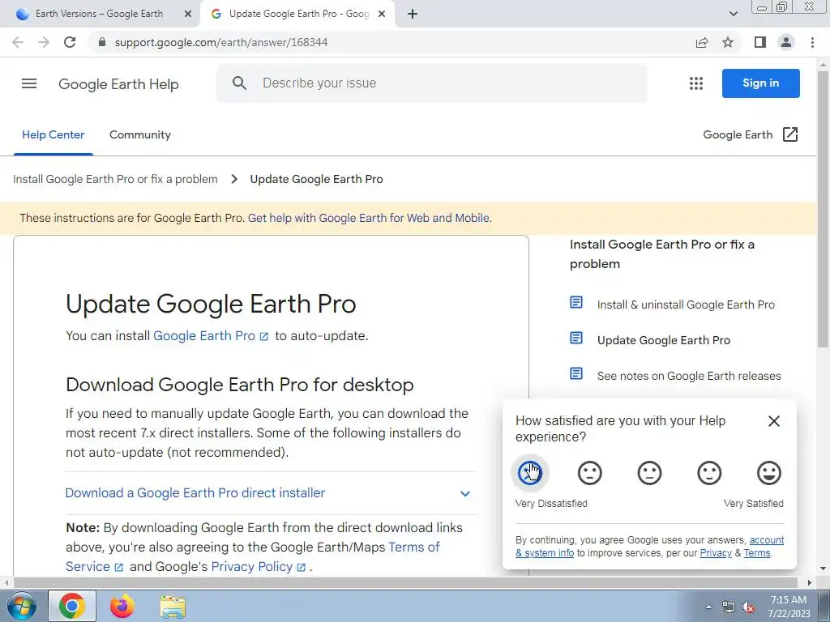
Task: Open Install & uninstall Google Earth Pro article
Action: click(x=686, y=305)
